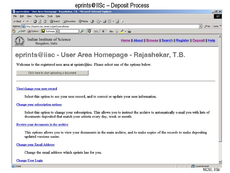Click 'Click here to start uploading a document'

click(52, 73)
